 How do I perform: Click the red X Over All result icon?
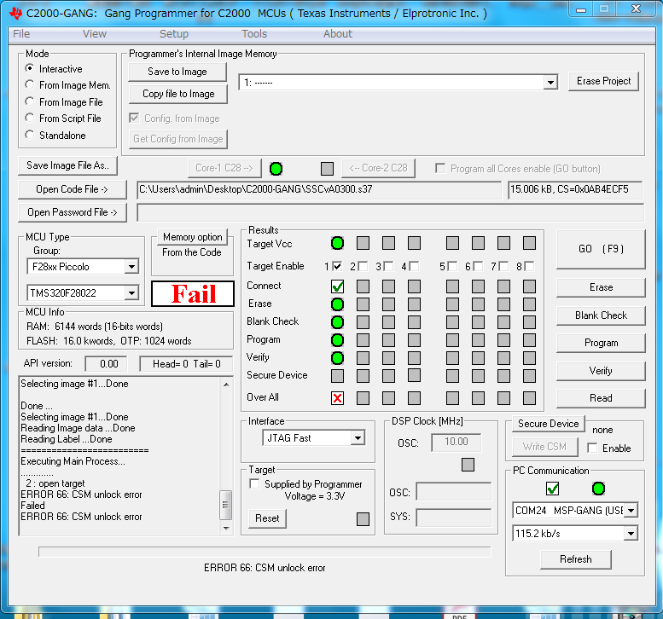tap(337, 397)
